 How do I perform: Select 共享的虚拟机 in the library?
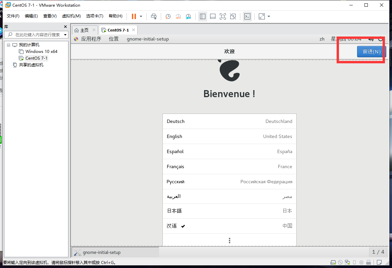click(31, 65)
